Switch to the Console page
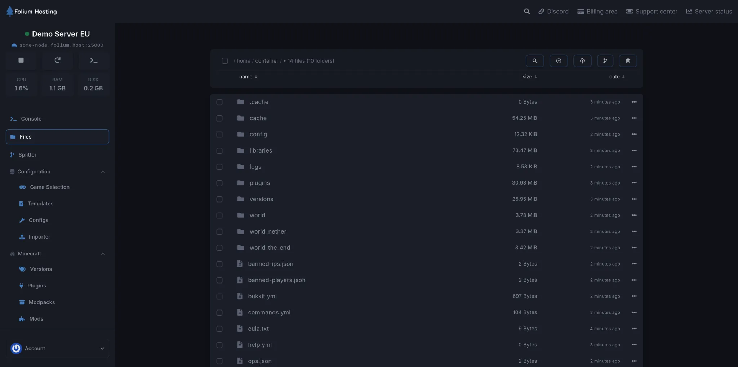The width and height of the screenshot is (738, 367). (31, 119)
